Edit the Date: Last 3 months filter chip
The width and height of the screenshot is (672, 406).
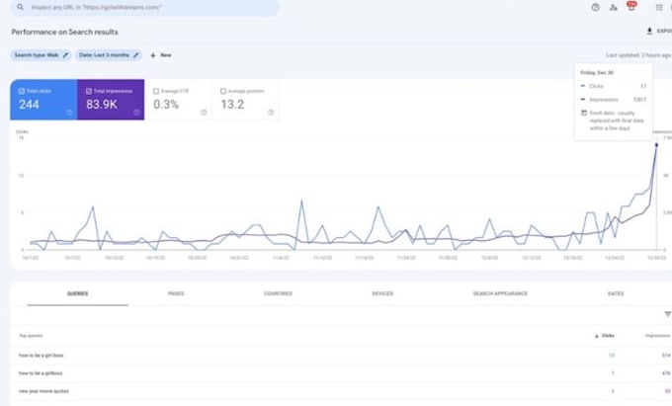109,55
